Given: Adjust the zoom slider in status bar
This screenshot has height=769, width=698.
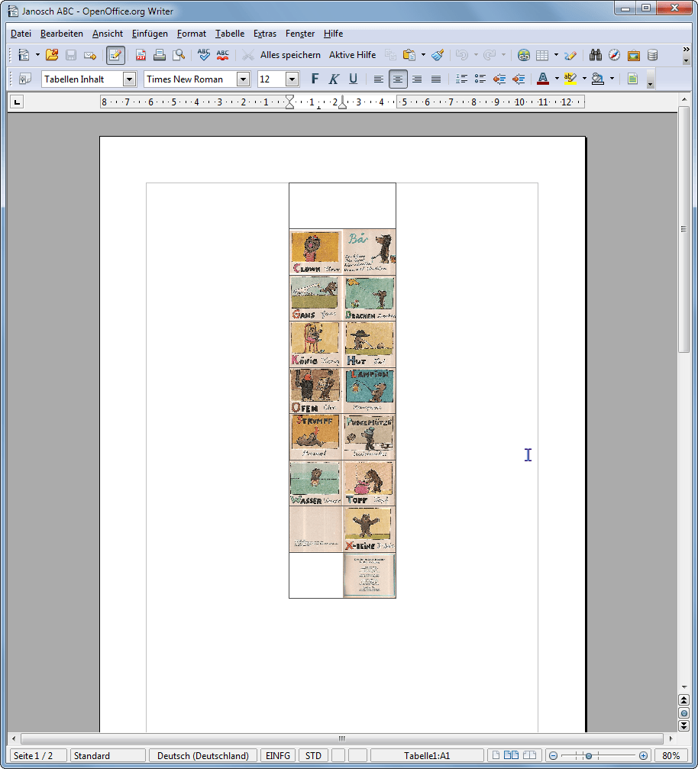Looking at the screenshot, I should (x=588, y=755).
